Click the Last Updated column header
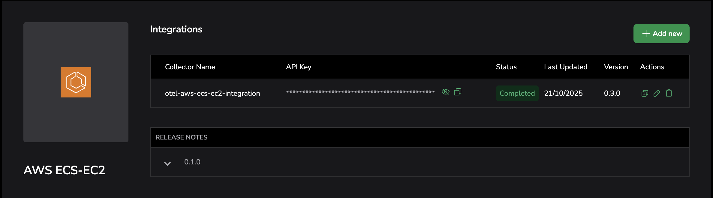 pos(566,67)
